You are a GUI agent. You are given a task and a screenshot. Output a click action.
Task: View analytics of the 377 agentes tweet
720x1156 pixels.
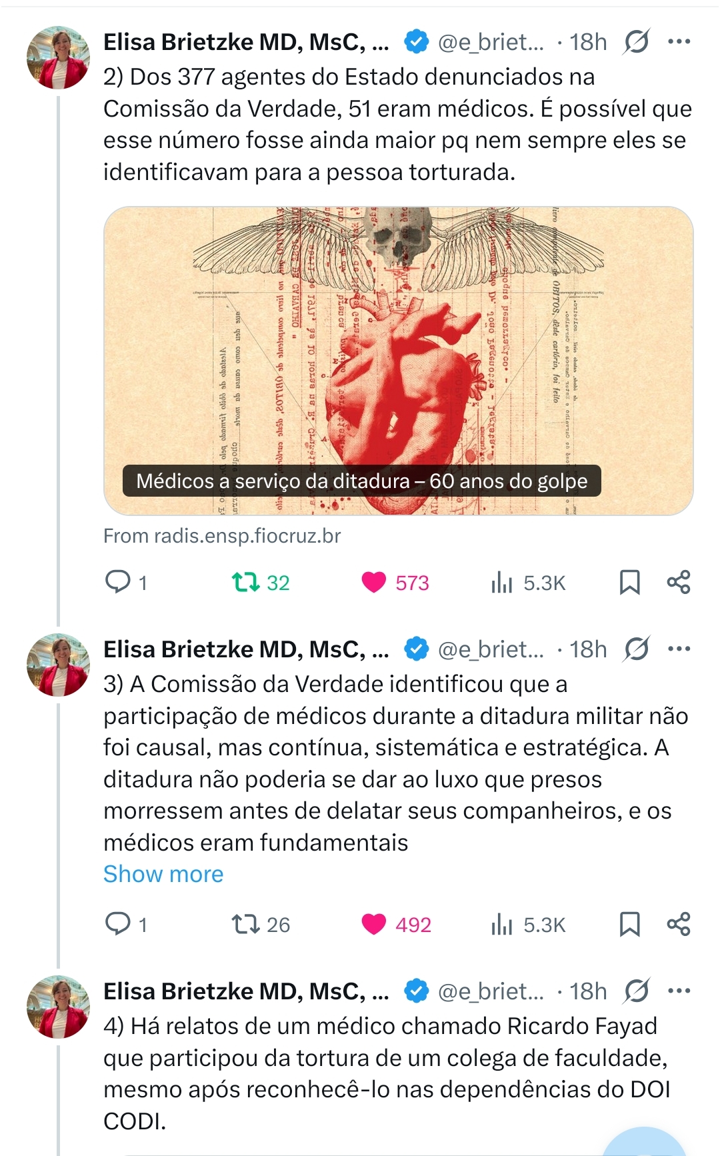501,582
